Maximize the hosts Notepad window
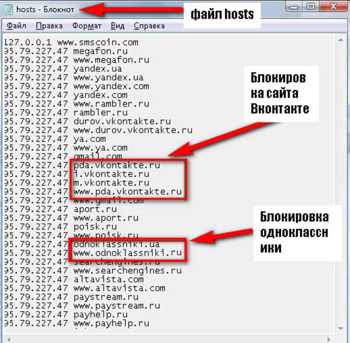This screenshot has width=350, height=343. tap(311, 6)
